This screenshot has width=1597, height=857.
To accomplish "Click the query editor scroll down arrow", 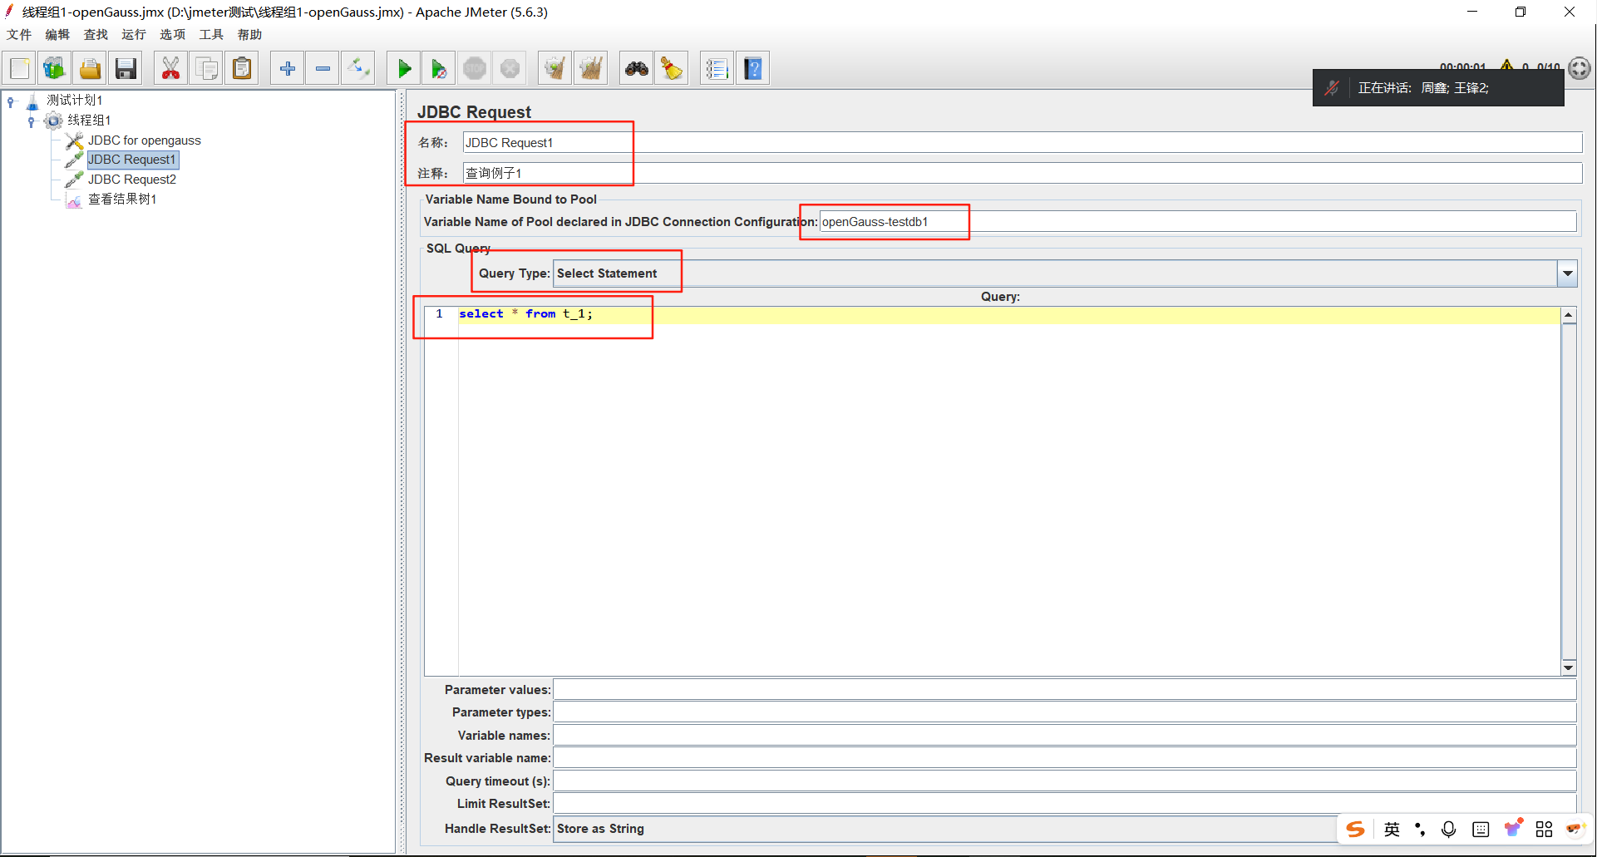I will coord(1569,667).
